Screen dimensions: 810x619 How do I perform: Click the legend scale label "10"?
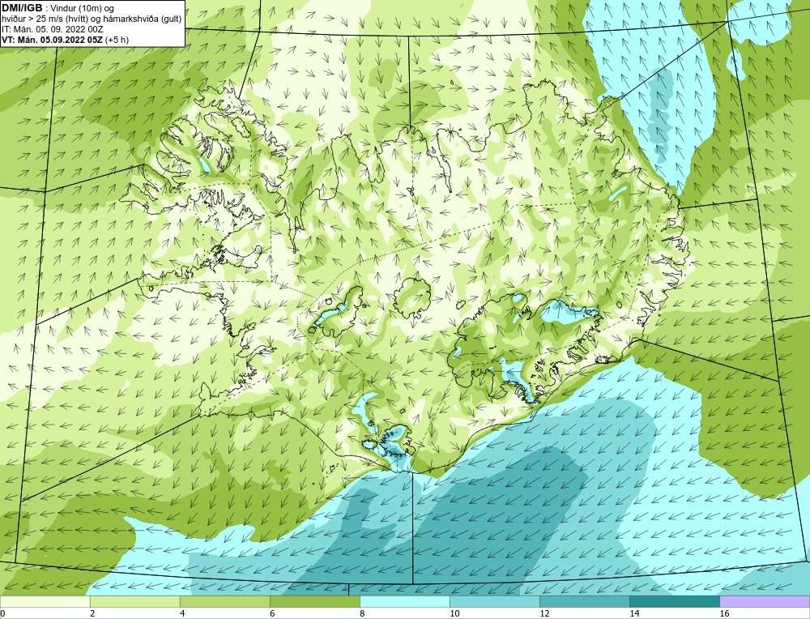pos(454,613)
